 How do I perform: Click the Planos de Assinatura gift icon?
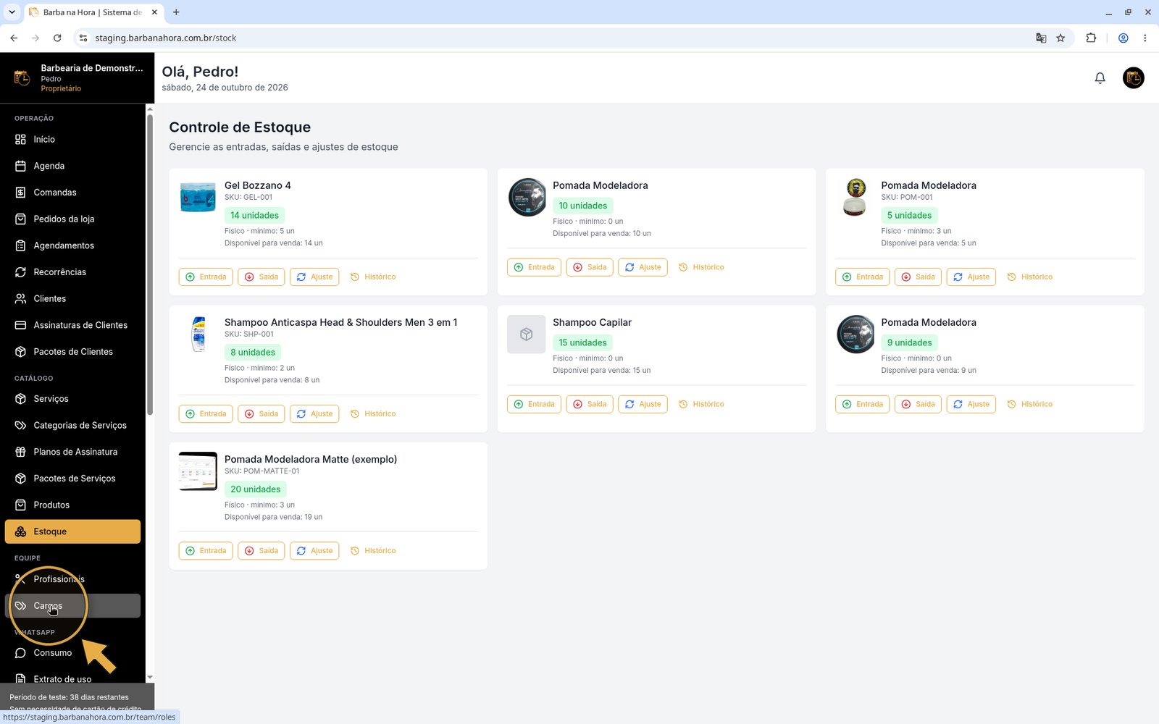[x=20, y=452]
